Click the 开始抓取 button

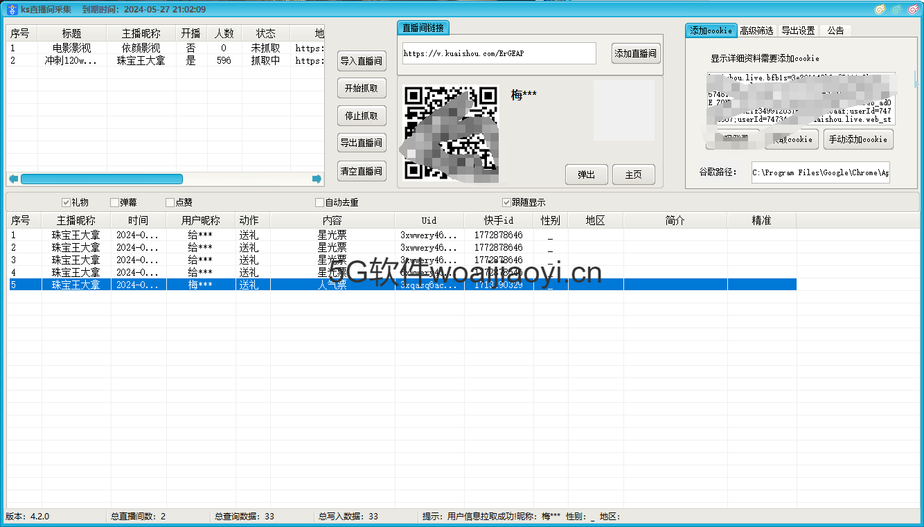coord(362,88)
